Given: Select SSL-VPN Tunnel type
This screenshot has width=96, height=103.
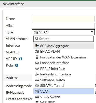Looking at the screenshot, I should click(63, 86).
